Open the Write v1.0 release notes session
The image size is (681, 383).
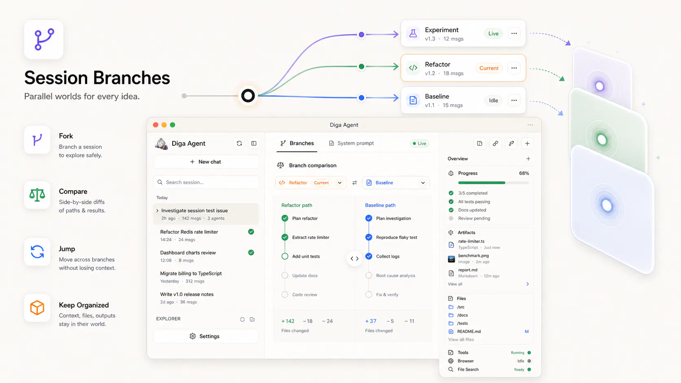pos(206,298)
